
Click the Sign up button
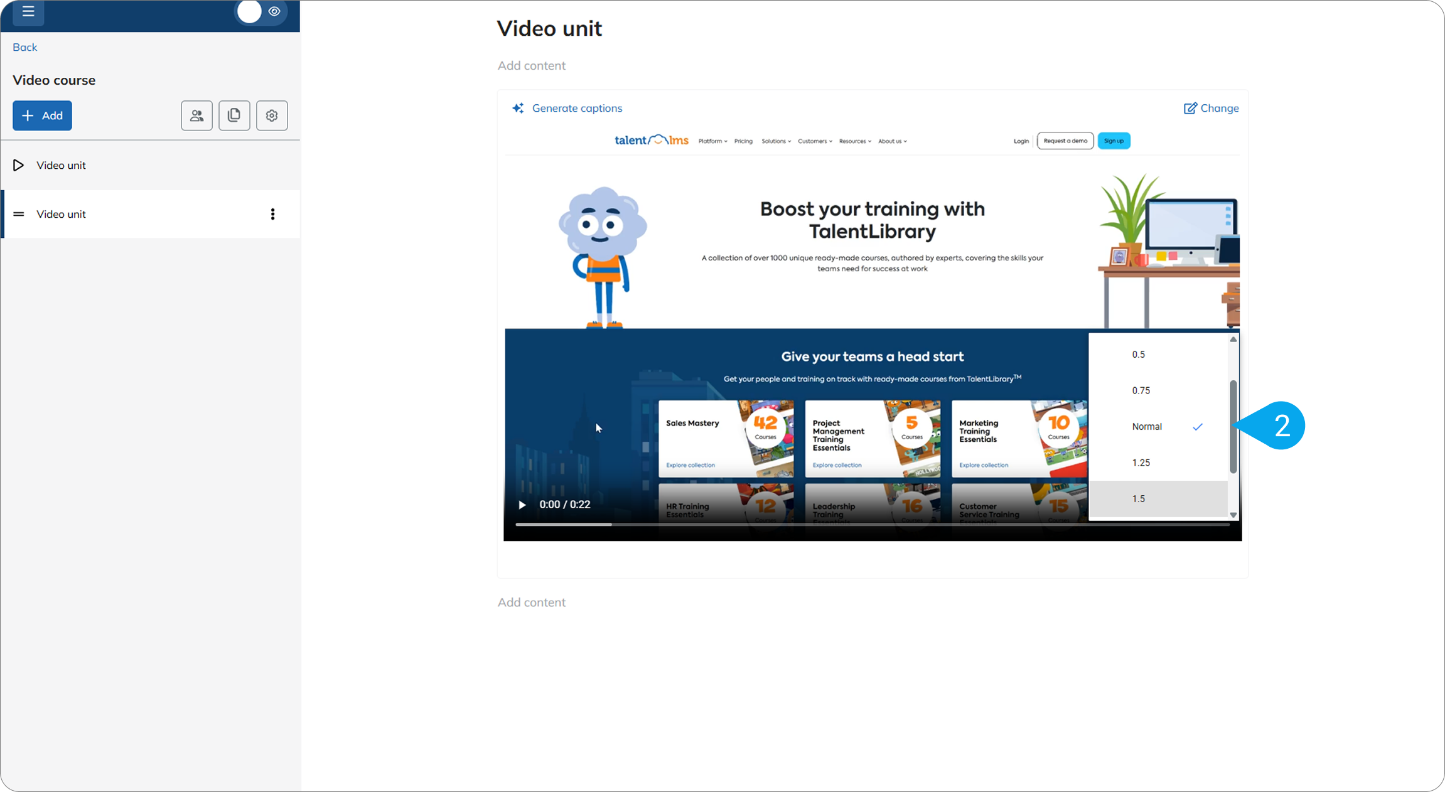click(x=1114, y=141)
